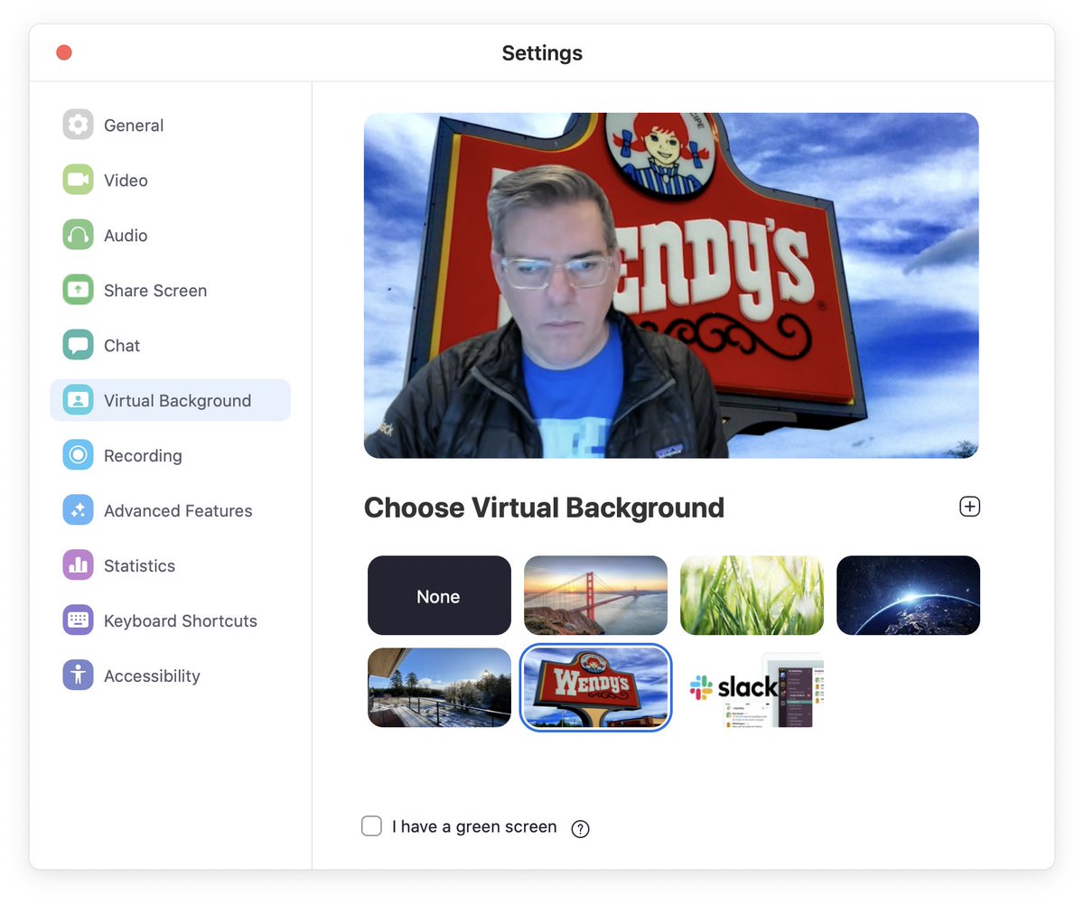Switch to Audio settings label
The height and width of the screenshot is (904, 1084).
click(126, 236)
